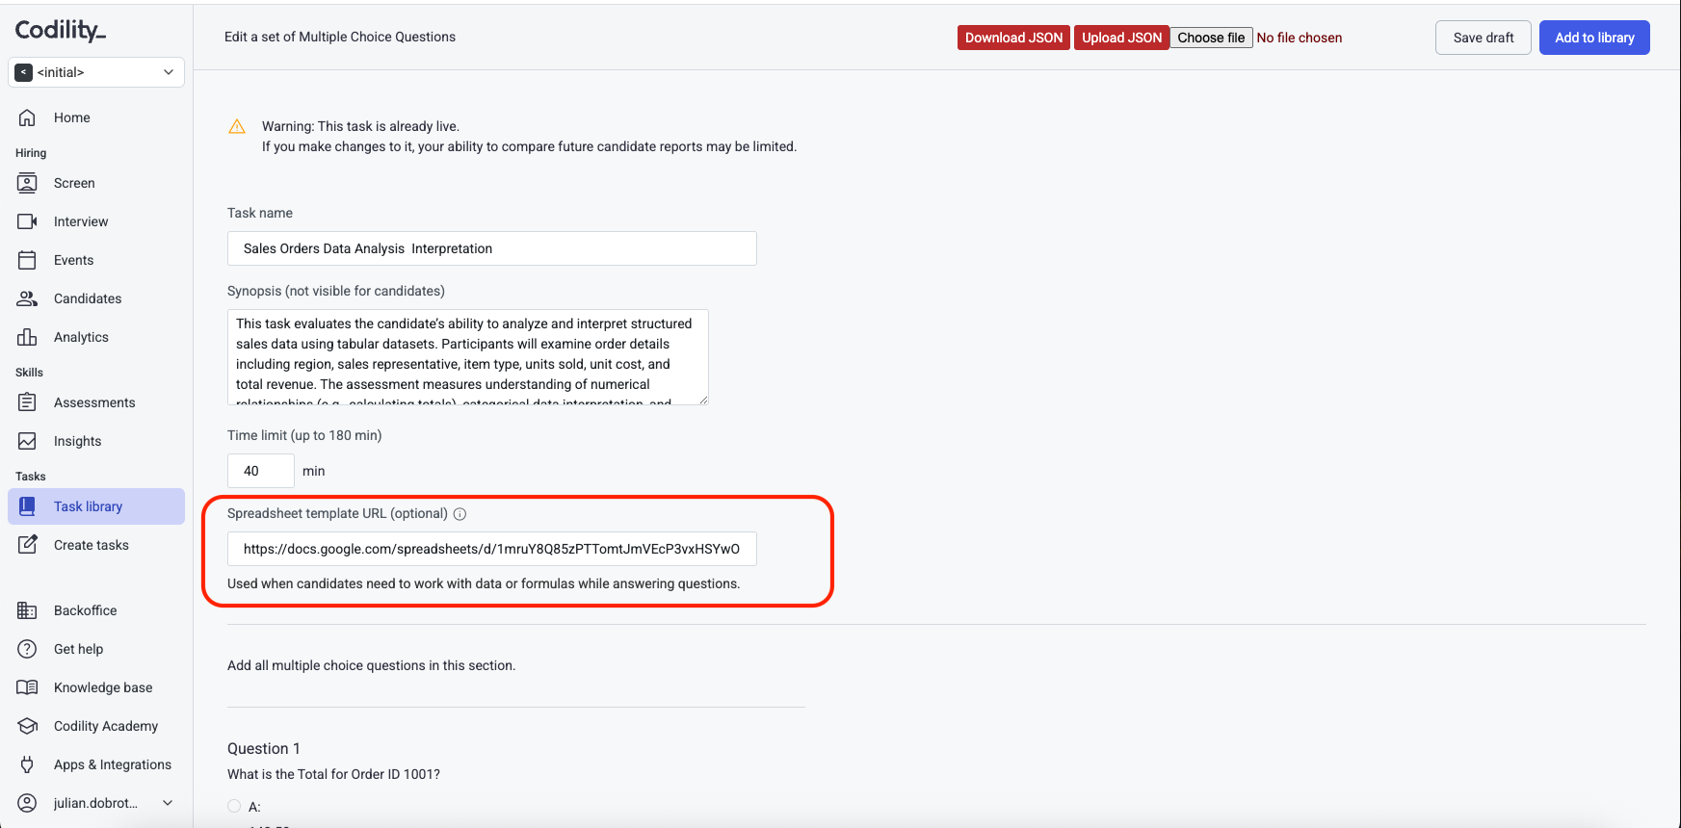The height and width of the screenshot is (828, 1681).
Task: Open the <initial> account dropdown
Action: pos(96,72)
